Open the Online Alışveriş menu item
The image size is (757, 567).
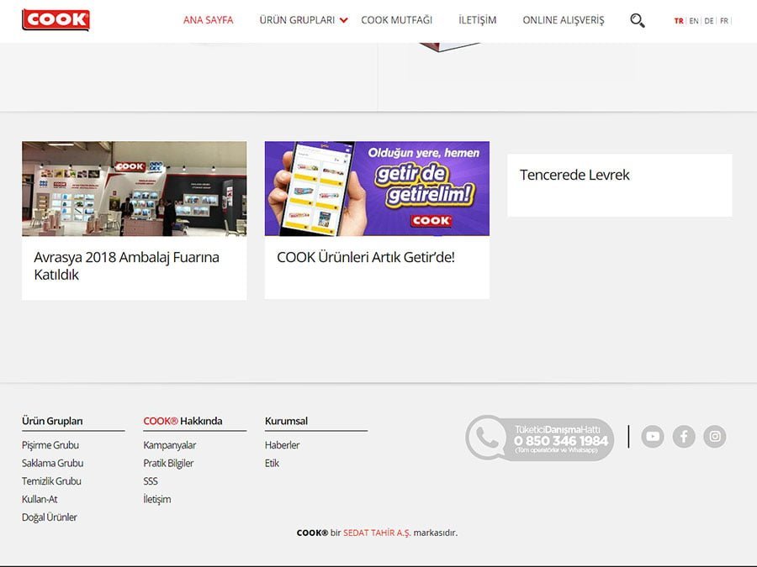coord(564,19)
